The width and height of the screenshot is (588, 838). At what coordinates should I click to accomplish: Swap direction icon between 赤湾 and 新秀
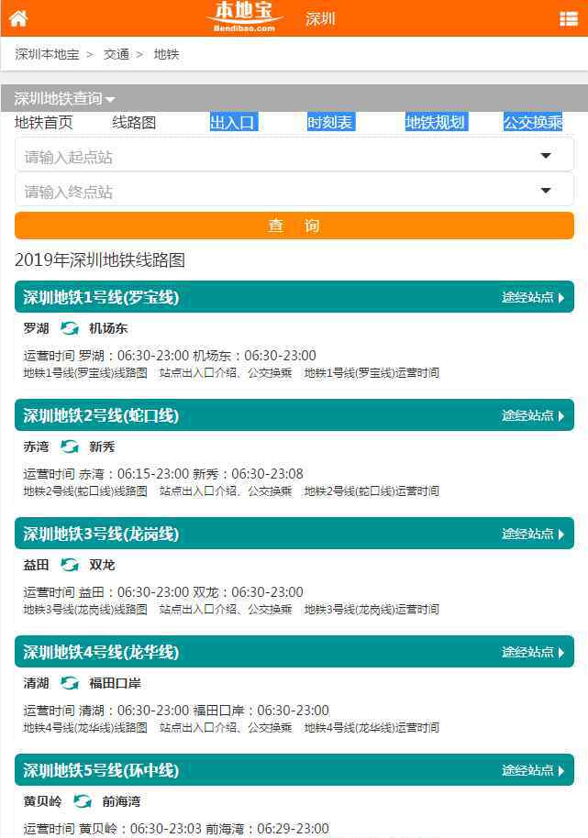click(69, 447)
